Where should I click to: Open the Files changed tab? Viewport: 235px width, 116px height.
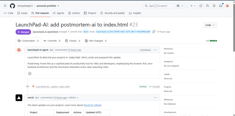(x=96, y=41)
